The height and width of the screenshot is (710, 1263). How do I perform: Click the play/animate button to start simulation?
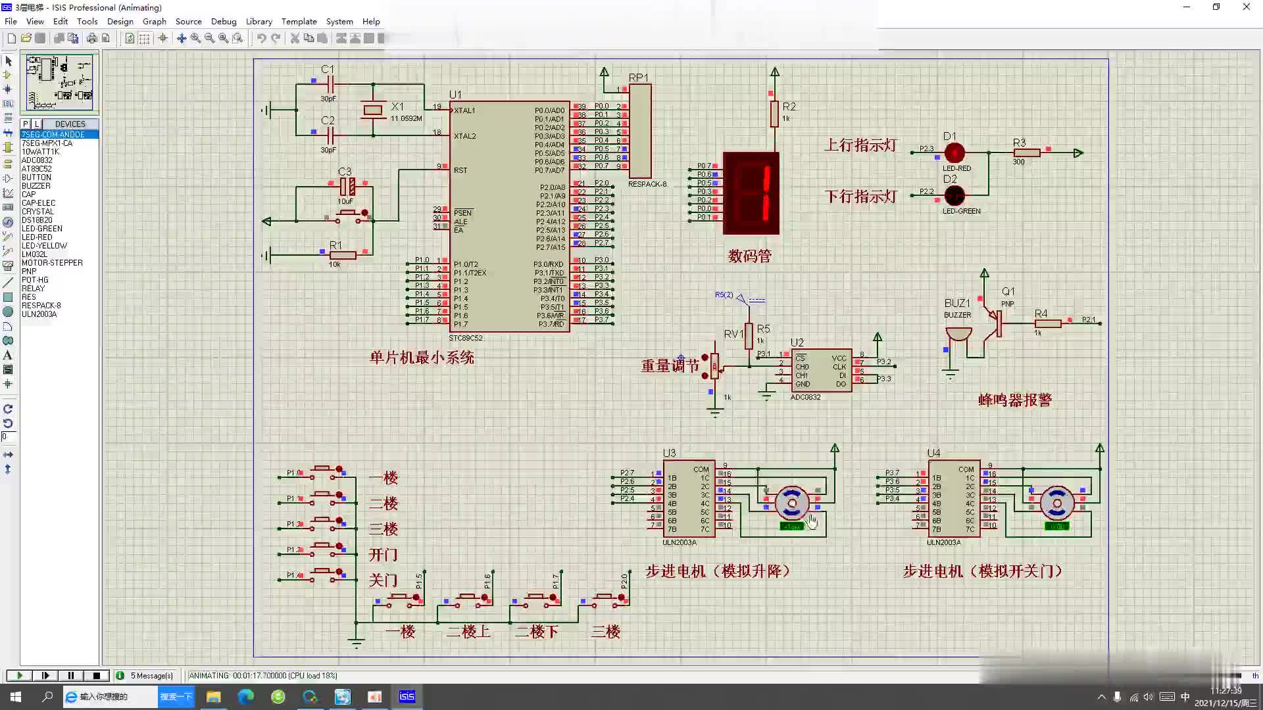[x=19, y=675]
